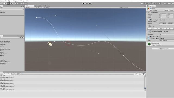Open the Tag dropdown
This screenshot has width=174, height=98.
(x=158, y=10)
